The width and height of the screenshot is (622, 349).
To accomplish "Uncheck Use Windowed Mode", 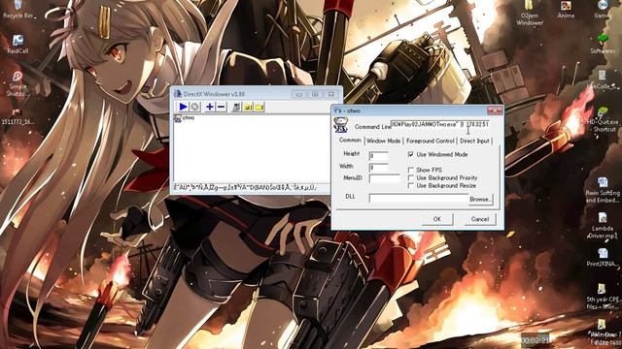I will 411,154.
